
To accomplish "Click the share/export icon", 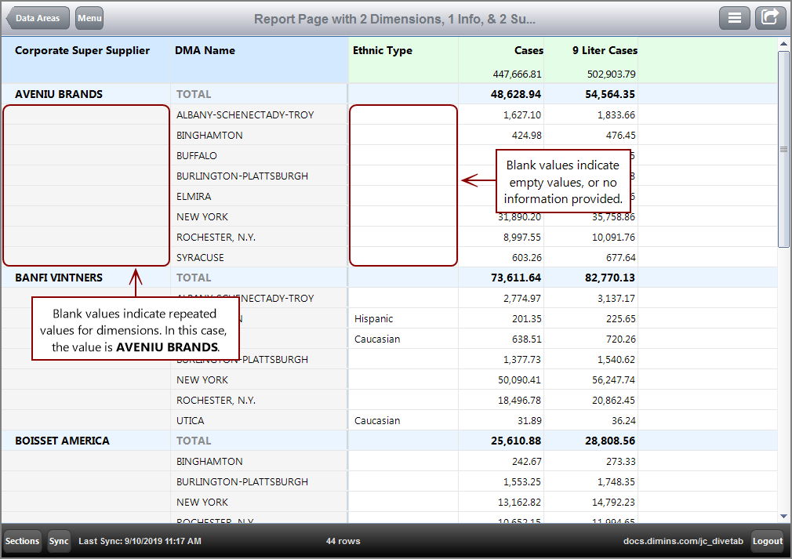I will point(770,18).
